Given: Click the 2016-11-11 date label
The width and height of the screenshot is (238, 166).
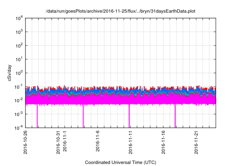Looking at the screenshot, I should (x=131, y=142).
